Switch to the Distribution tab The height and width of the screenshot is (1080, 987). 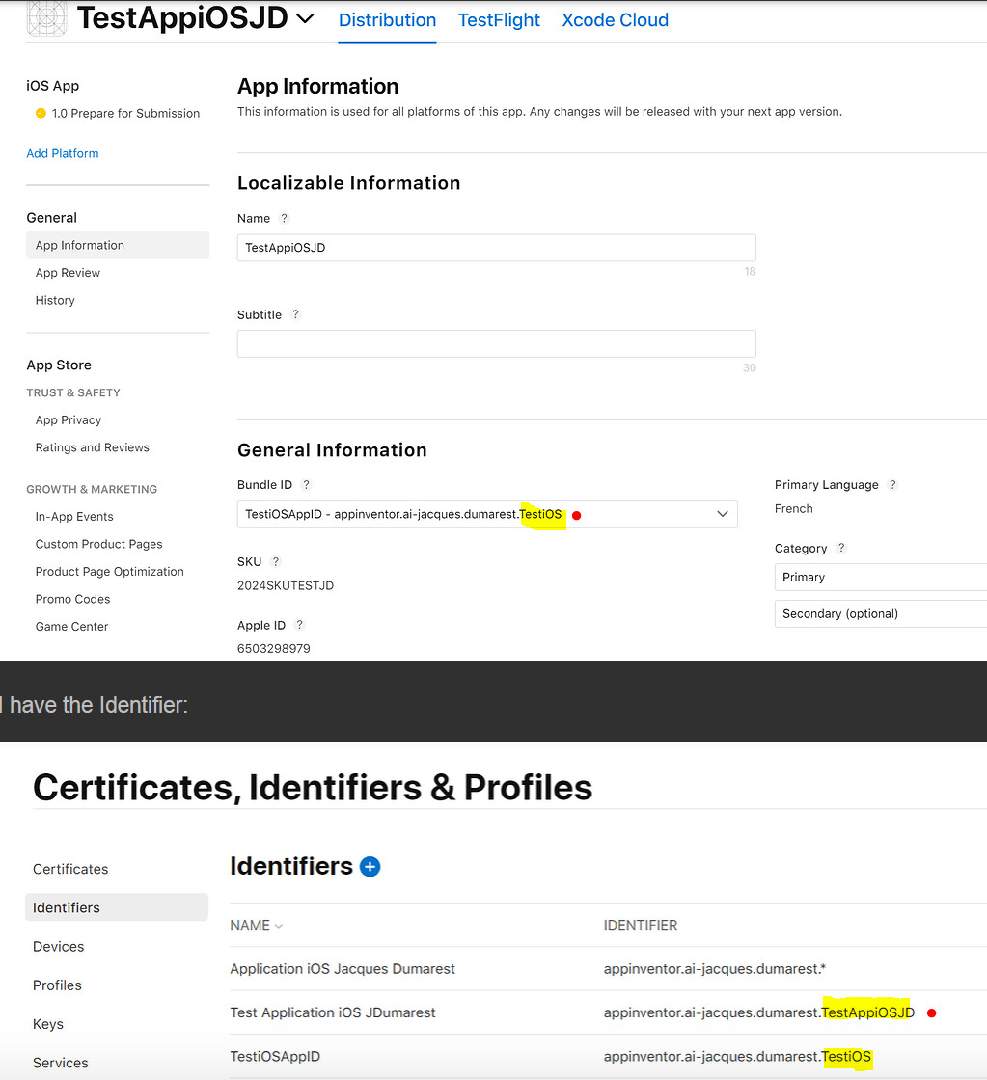(387, 20)
